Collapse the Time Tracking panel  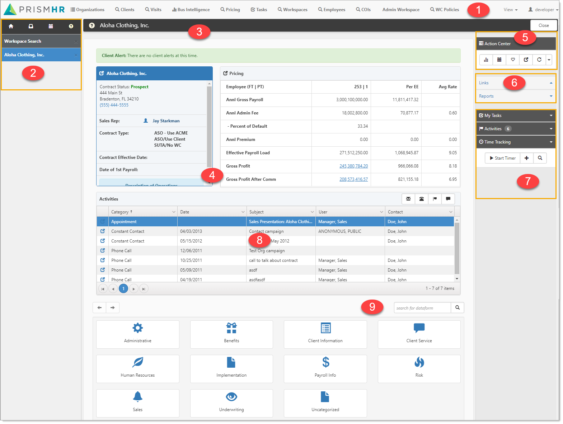click(x=516, y=142)
